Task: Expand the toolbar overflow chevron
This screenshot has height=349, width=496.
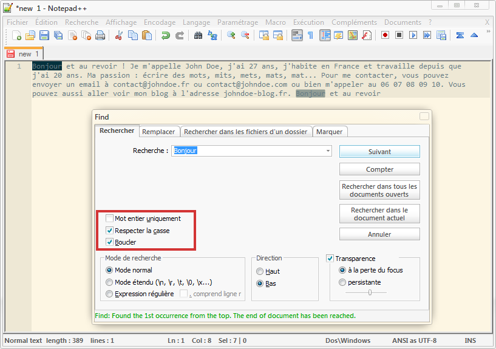Action: click(488, 32)
